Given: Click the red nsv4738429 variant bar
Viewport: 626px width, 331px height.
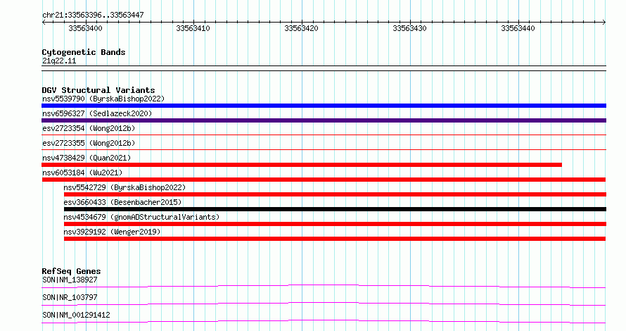Looking at the screenshot, I should tap(302, 165).
